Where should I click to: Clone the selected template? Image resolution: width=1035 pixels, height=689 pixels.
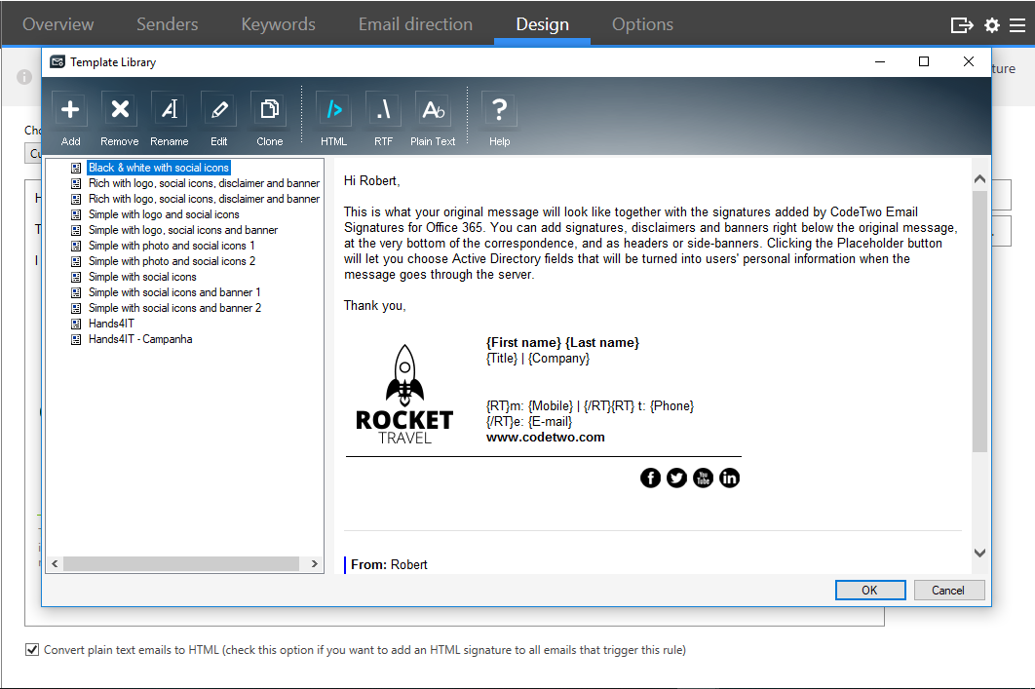pos(269,109)
